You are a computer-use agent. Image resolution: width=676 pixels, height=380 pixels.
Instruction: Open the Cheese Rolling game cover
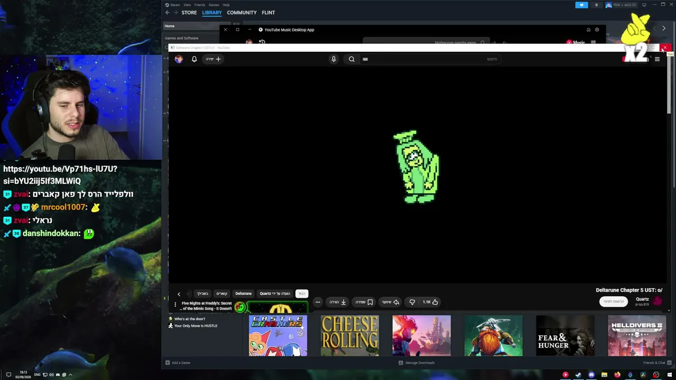[350, 336]
